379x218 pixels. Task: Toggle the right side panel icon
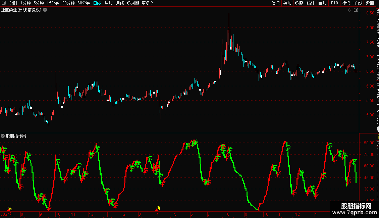pos(356,10)
